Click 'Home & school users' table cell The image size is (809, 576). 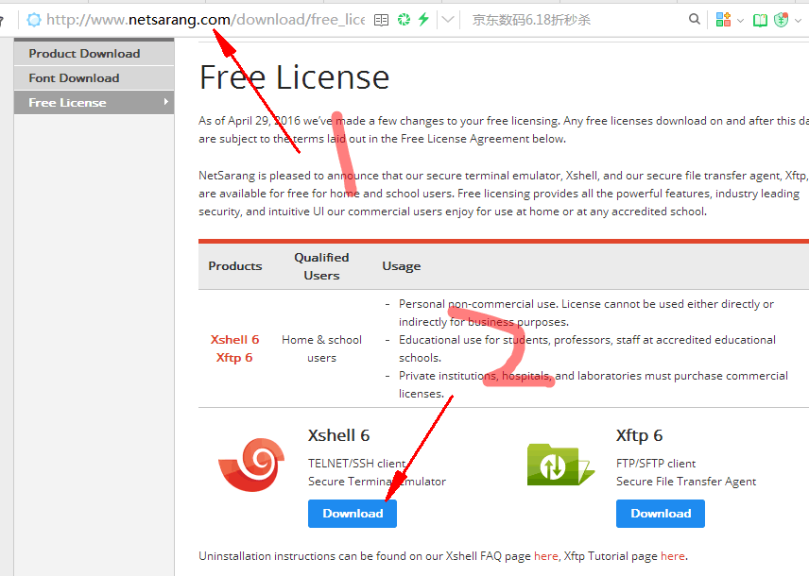pos(321,348)
